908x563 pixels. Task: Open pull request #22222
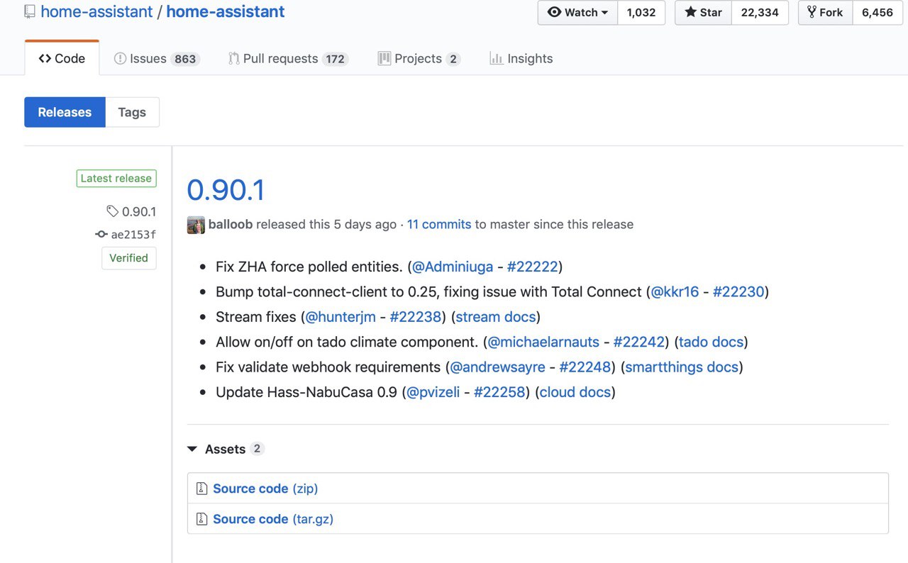coord(533,267)
